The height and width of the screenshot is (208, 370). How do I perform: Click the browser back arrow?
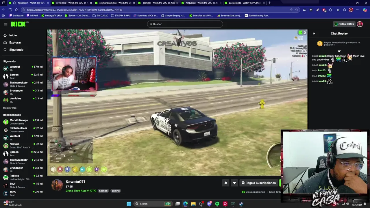4,10
